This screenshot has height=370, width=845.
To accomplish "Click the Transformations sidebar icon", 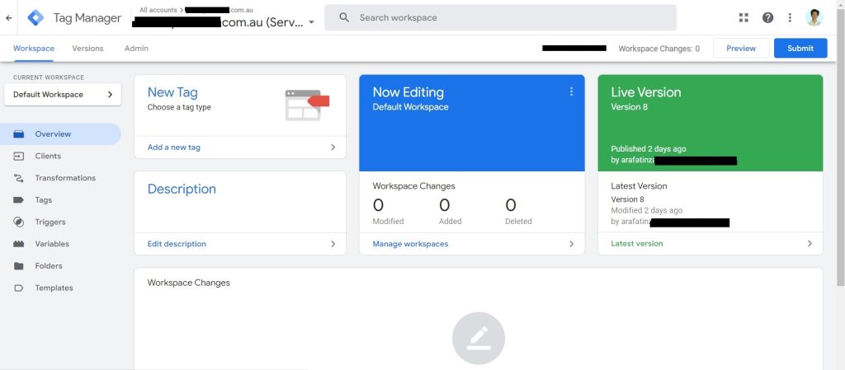I will pos(19,178).
